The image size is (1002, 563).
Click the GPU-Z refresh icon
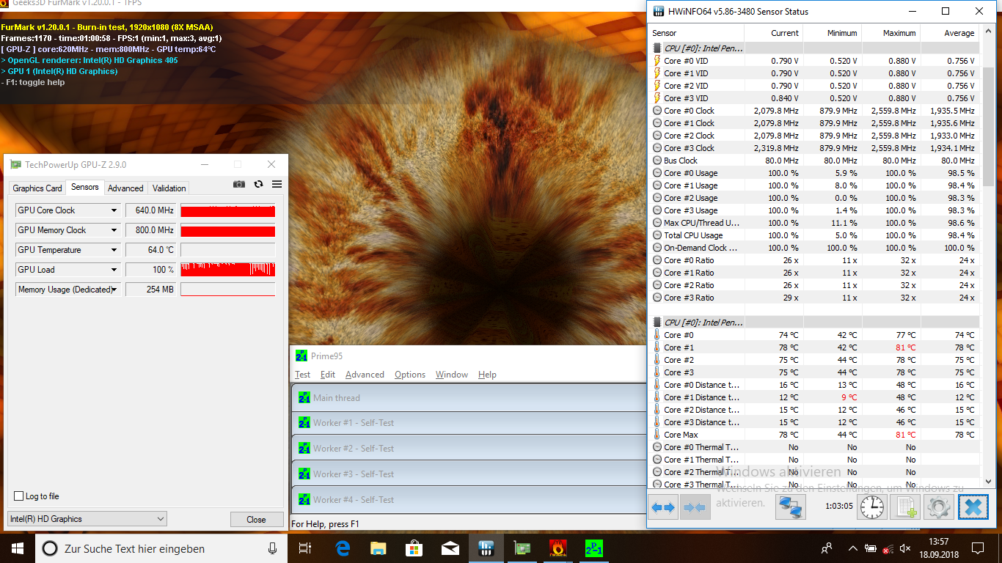(x=258, y=184)
